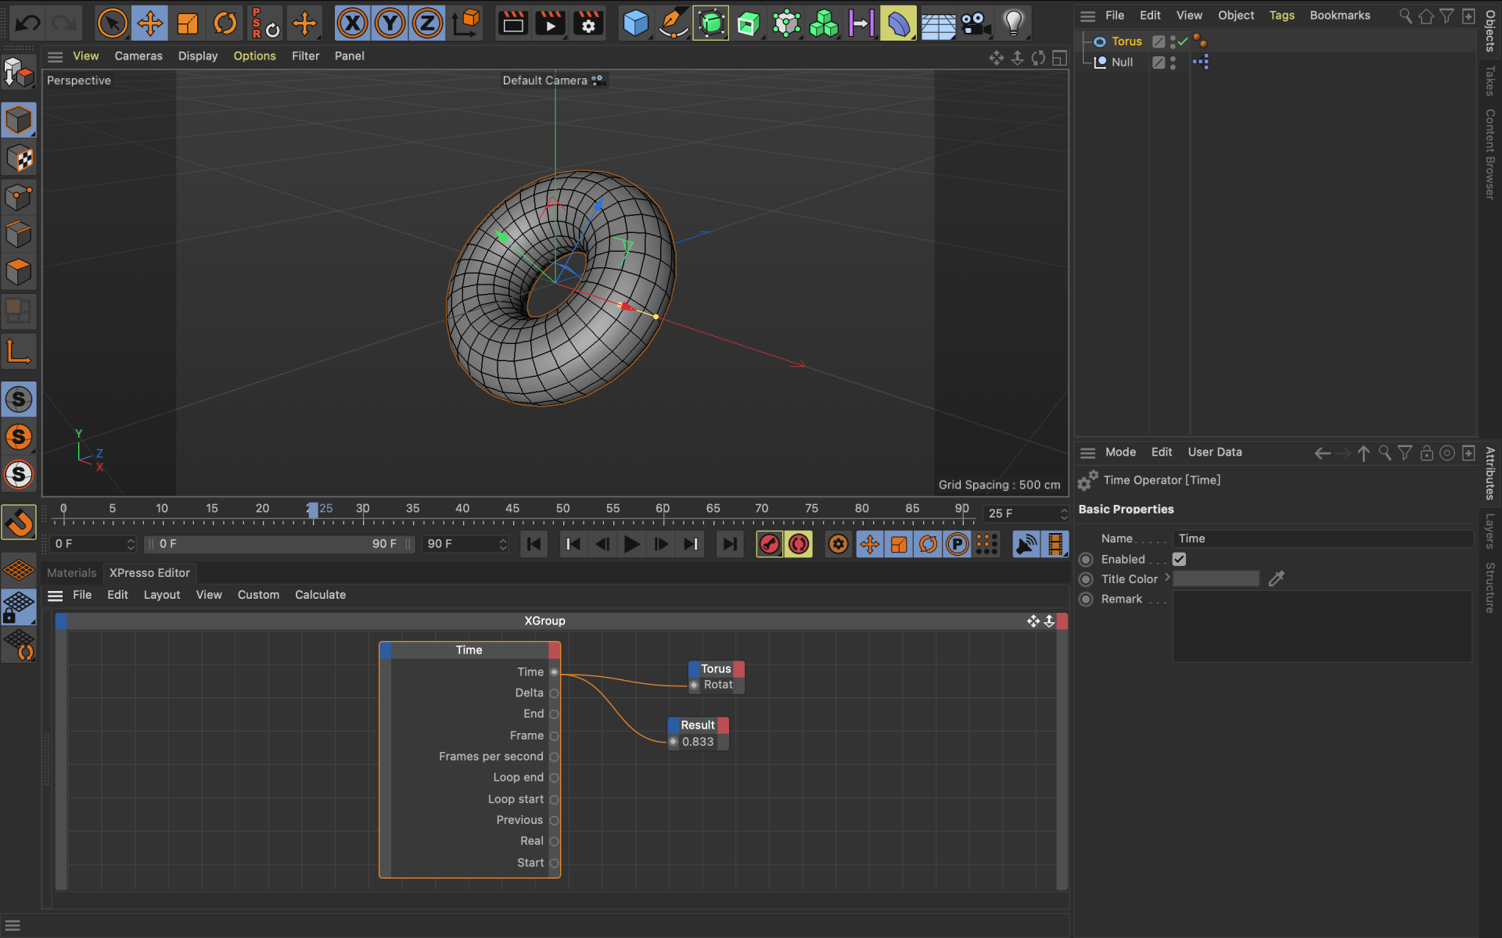Toggle sound during animation playback
This screenshot has height=938, width=1502.
click(1026, 544)
